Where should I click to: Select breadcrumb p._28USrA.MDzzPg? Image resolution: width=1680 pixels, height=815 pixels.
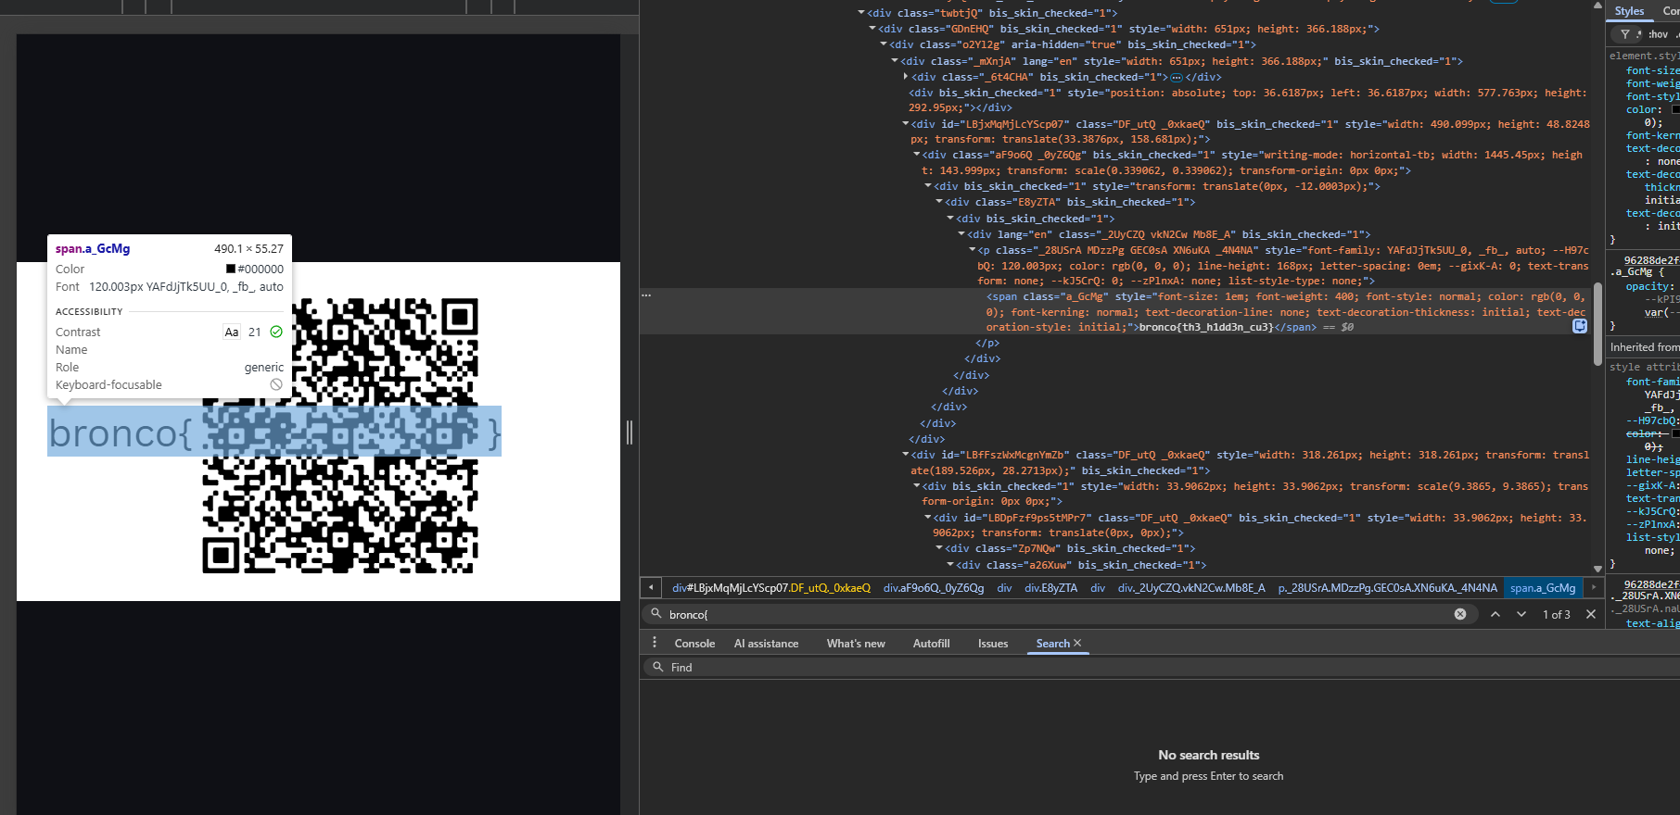1387,588
